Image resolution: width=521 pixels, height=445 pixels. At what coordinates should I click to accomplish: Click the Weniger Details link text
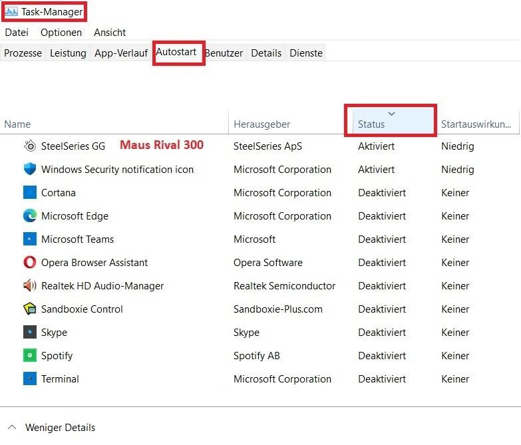coord(60,428)
